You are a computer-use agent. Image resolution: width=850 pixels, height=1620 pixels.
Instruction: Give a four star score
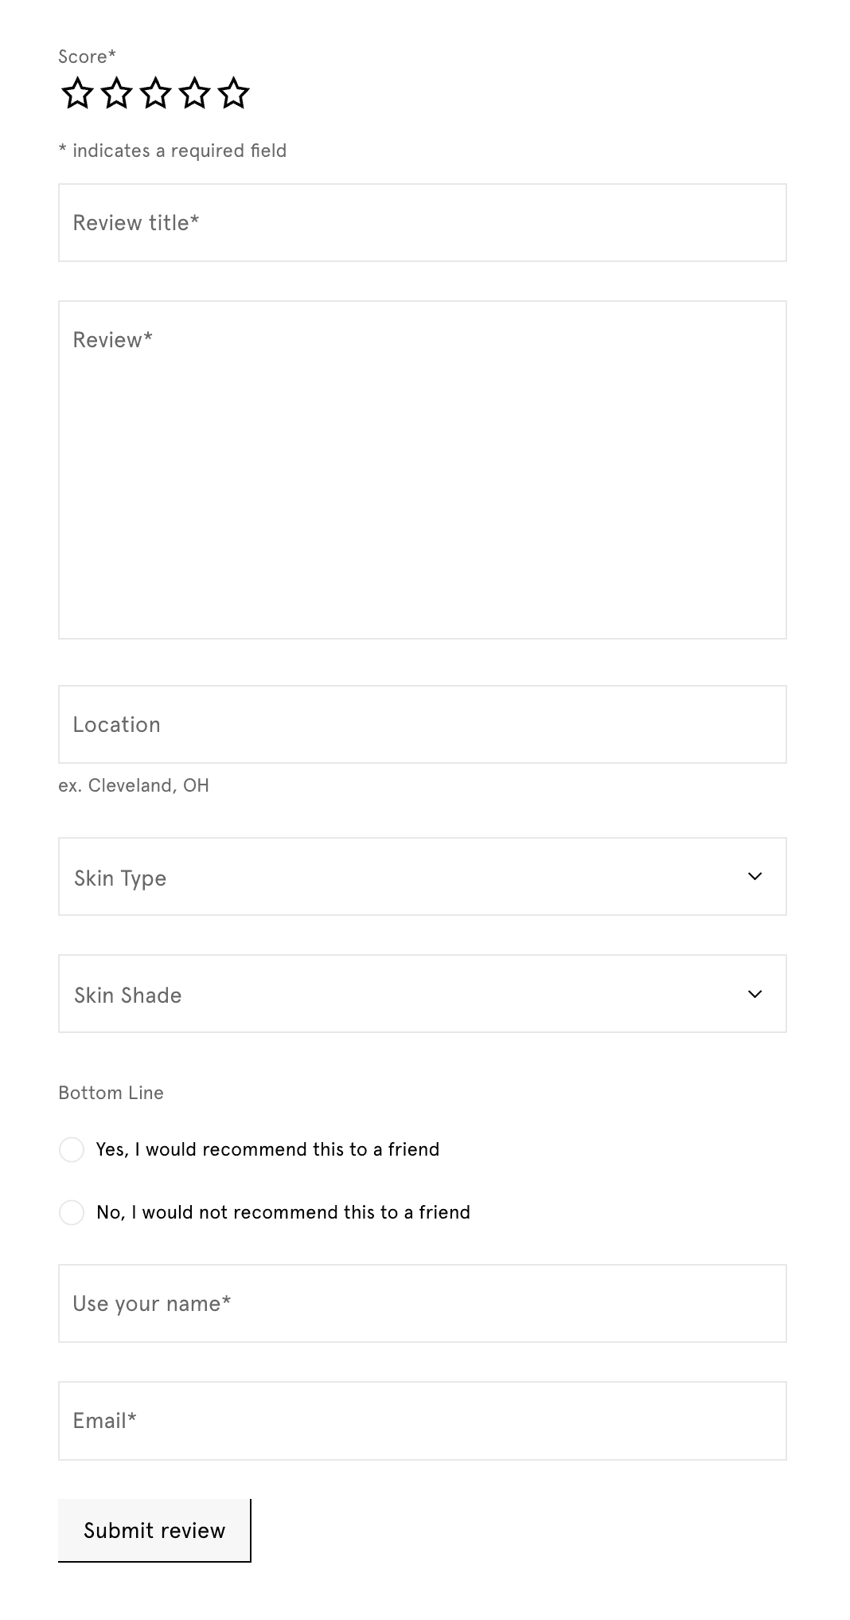pos(194,93)
